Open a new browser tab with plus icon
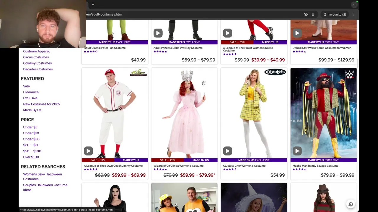This screenshot has height=212, width=378. (x=93, y=4)
